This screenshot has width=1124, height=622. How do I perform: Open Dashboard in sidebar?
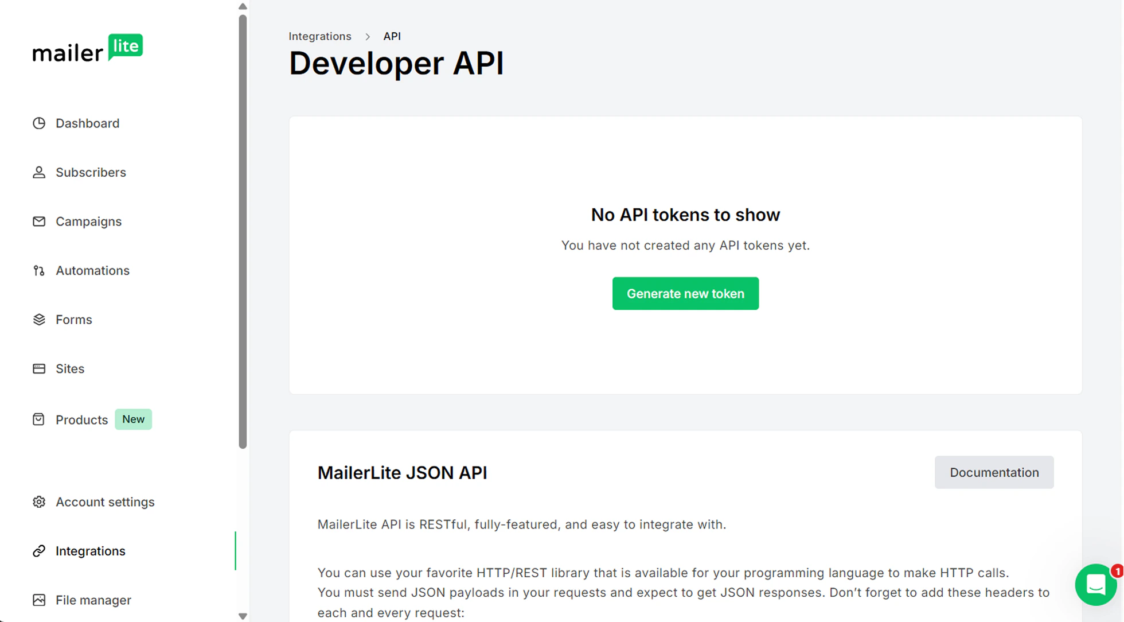pos(87,123)
